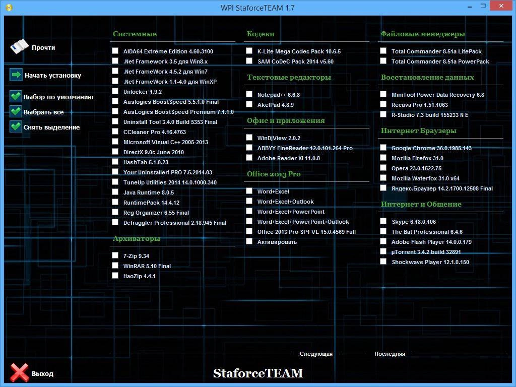Check WinRAR 5.10 Final
The image size is (516, 387).
[115, 265]
